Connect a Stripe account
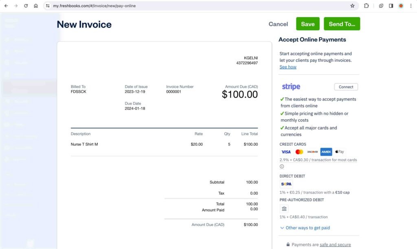 coord(346,87)
